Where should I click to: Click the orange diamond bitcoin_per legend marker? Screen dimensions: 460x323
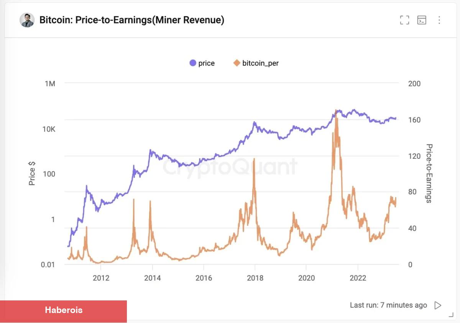pyautogui.click(x=237, y=63)
